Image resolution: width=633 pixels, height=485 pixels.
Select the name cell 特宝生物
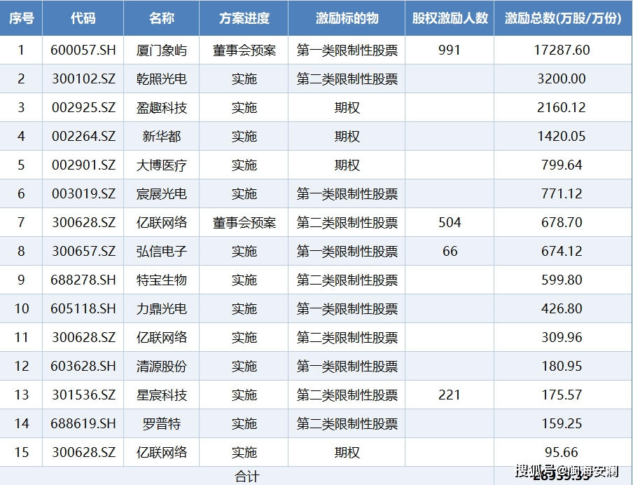pos(162,280)
